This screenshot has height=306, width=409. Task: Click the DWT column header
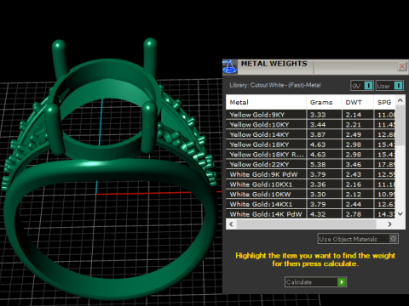[358, 102]
